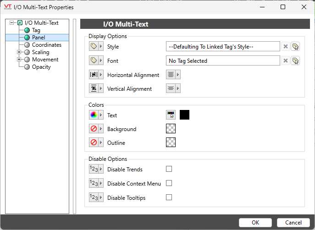Click the Outline no-color data source icon
315x230 pixels.
pyautogui.click(x=94, y=142)
